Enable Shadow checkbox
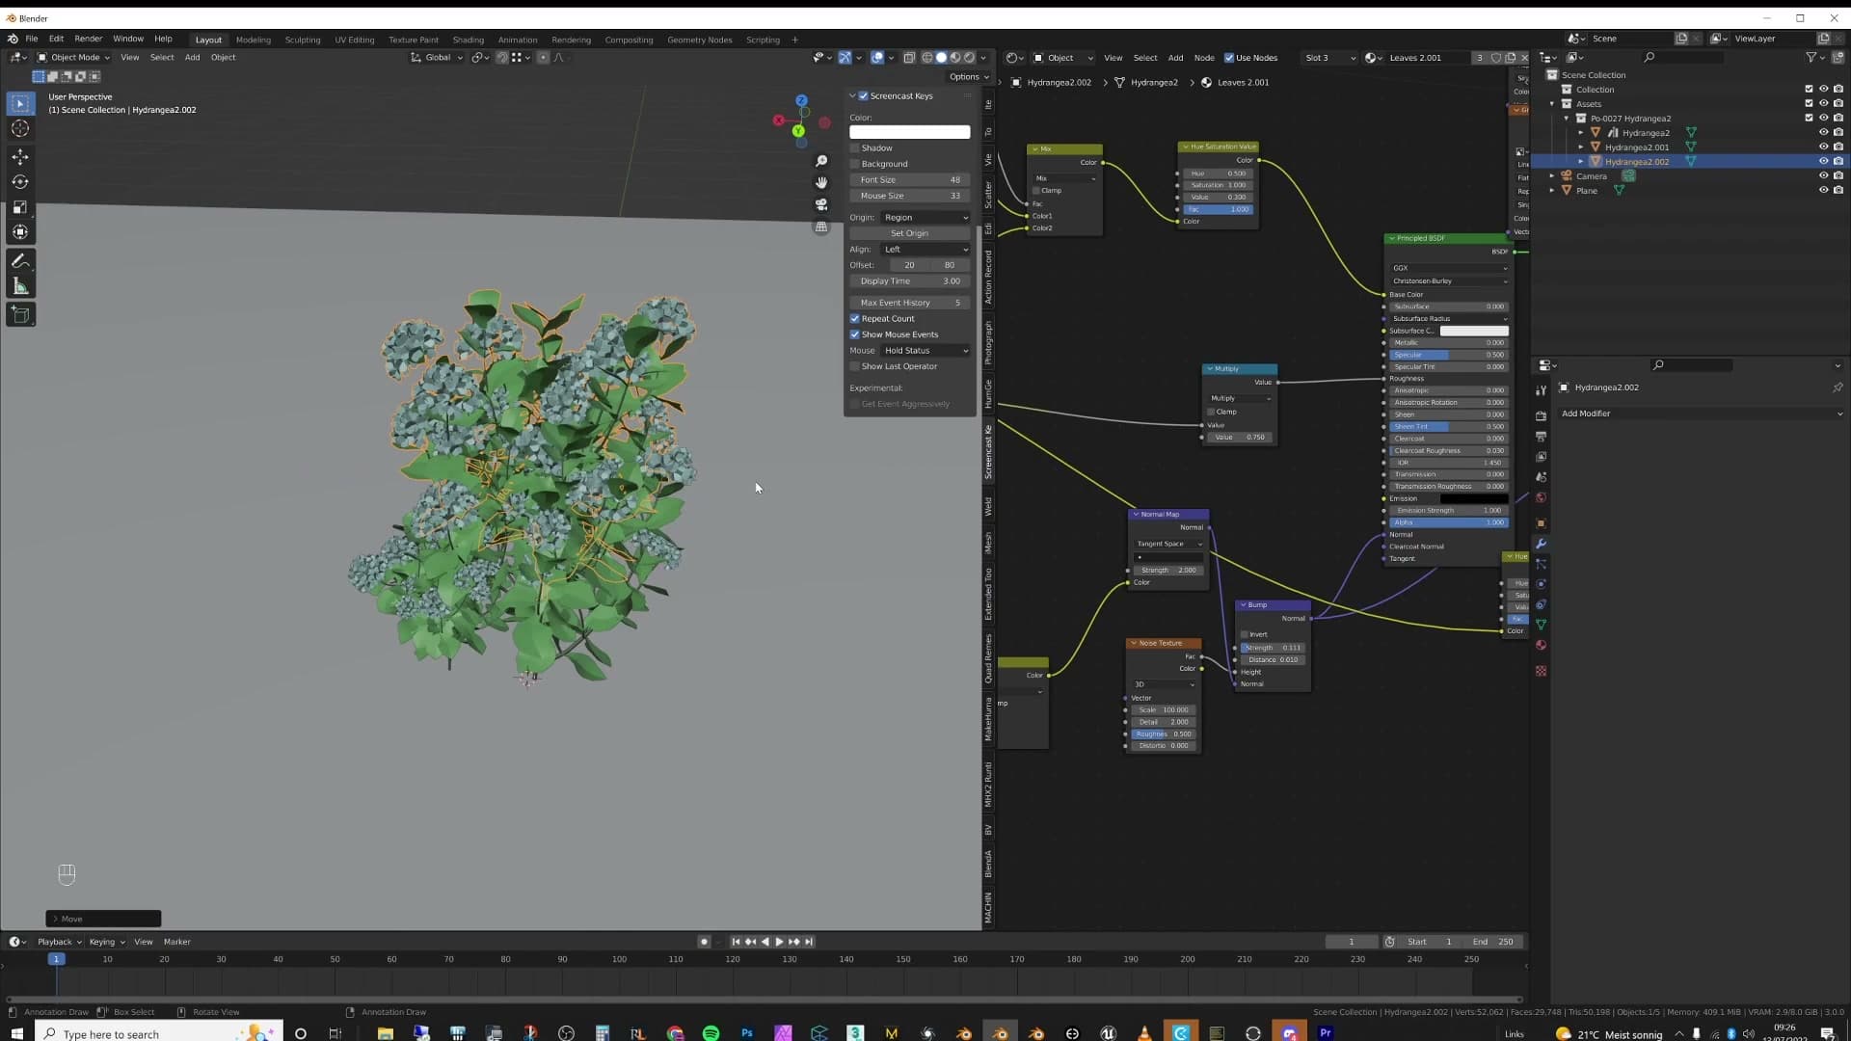Screen dimensions: 1851x1041 click(854, 148)
